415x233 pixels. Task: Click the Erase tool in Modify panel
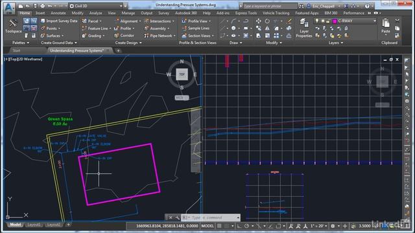(289, 21)
